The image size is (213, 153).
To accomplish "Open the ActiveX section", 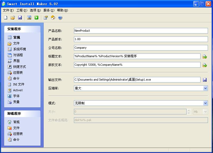I will coord(15,90).
